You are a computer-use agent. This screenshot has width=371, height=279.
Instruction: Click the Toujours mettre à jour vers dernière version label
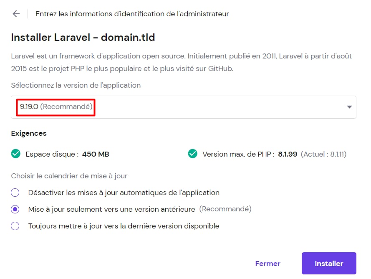point(124,226)
